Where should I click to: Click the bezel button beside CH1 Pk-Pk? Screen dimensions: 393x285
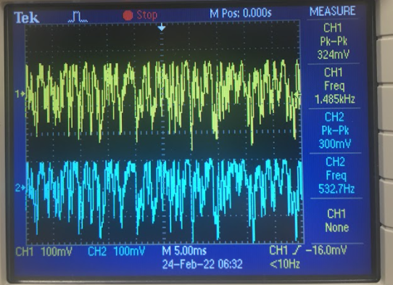(x=385, y=18)
